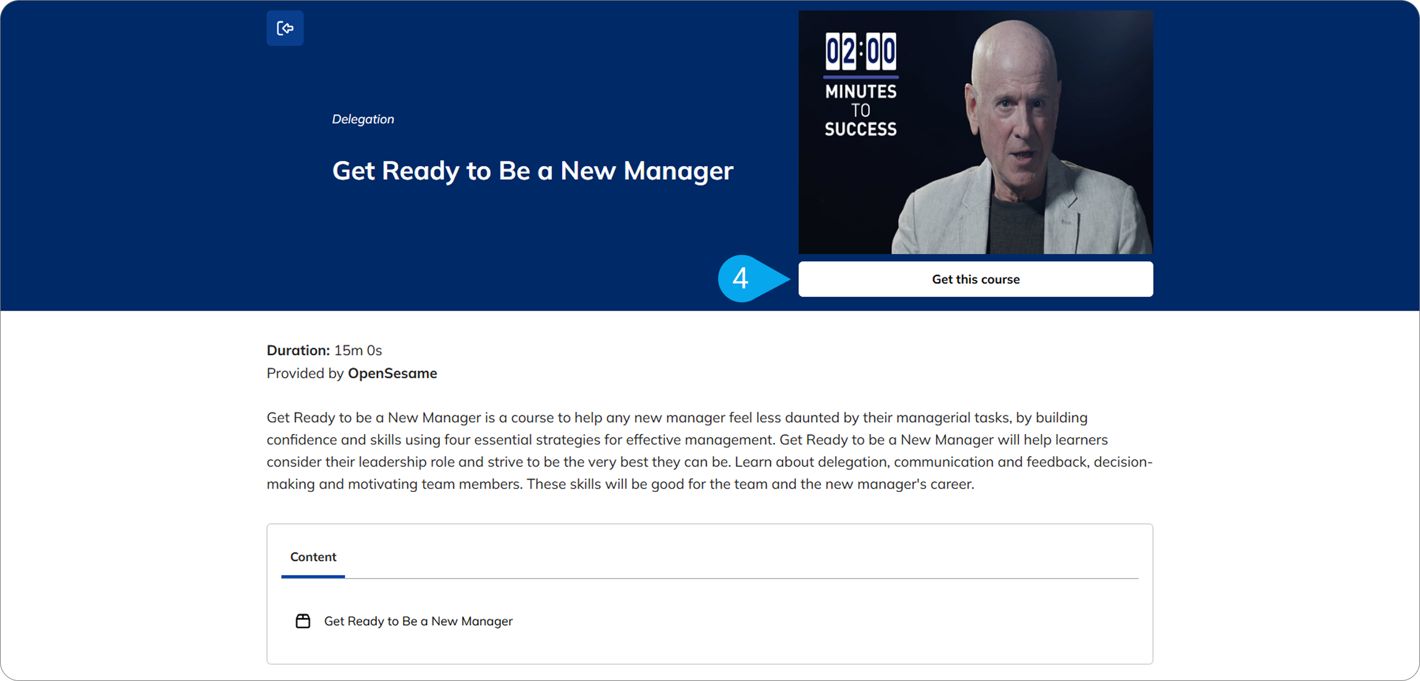The width and height of the screenshot is (1420, 681).
Task: Click the course description paragraph
Action: [709, 451]
